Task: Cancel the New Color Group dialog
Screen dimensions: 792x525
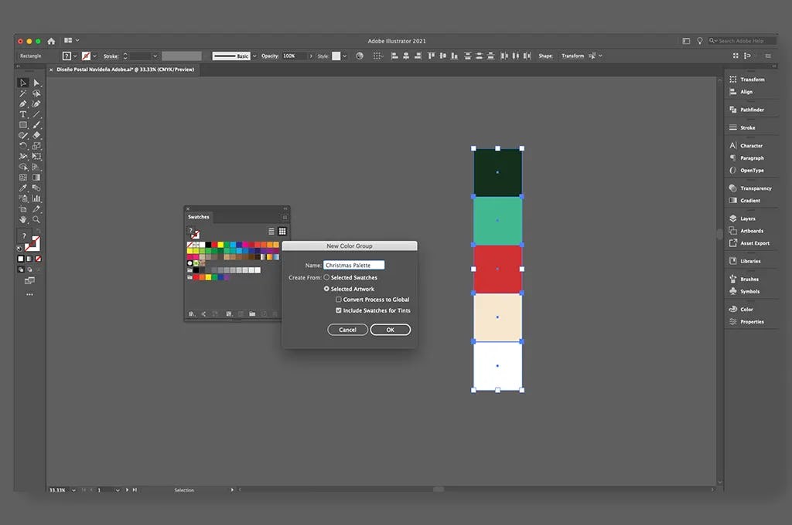Action: pyautogui.click(x=347, y=329)
